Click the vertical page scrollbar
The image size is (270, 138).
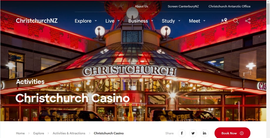268,69
